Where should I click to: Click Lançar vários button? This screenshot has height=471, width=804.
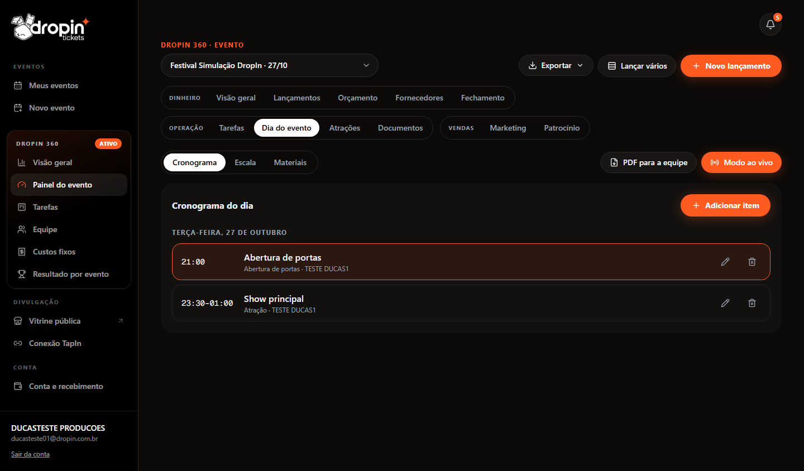(637, 66)
